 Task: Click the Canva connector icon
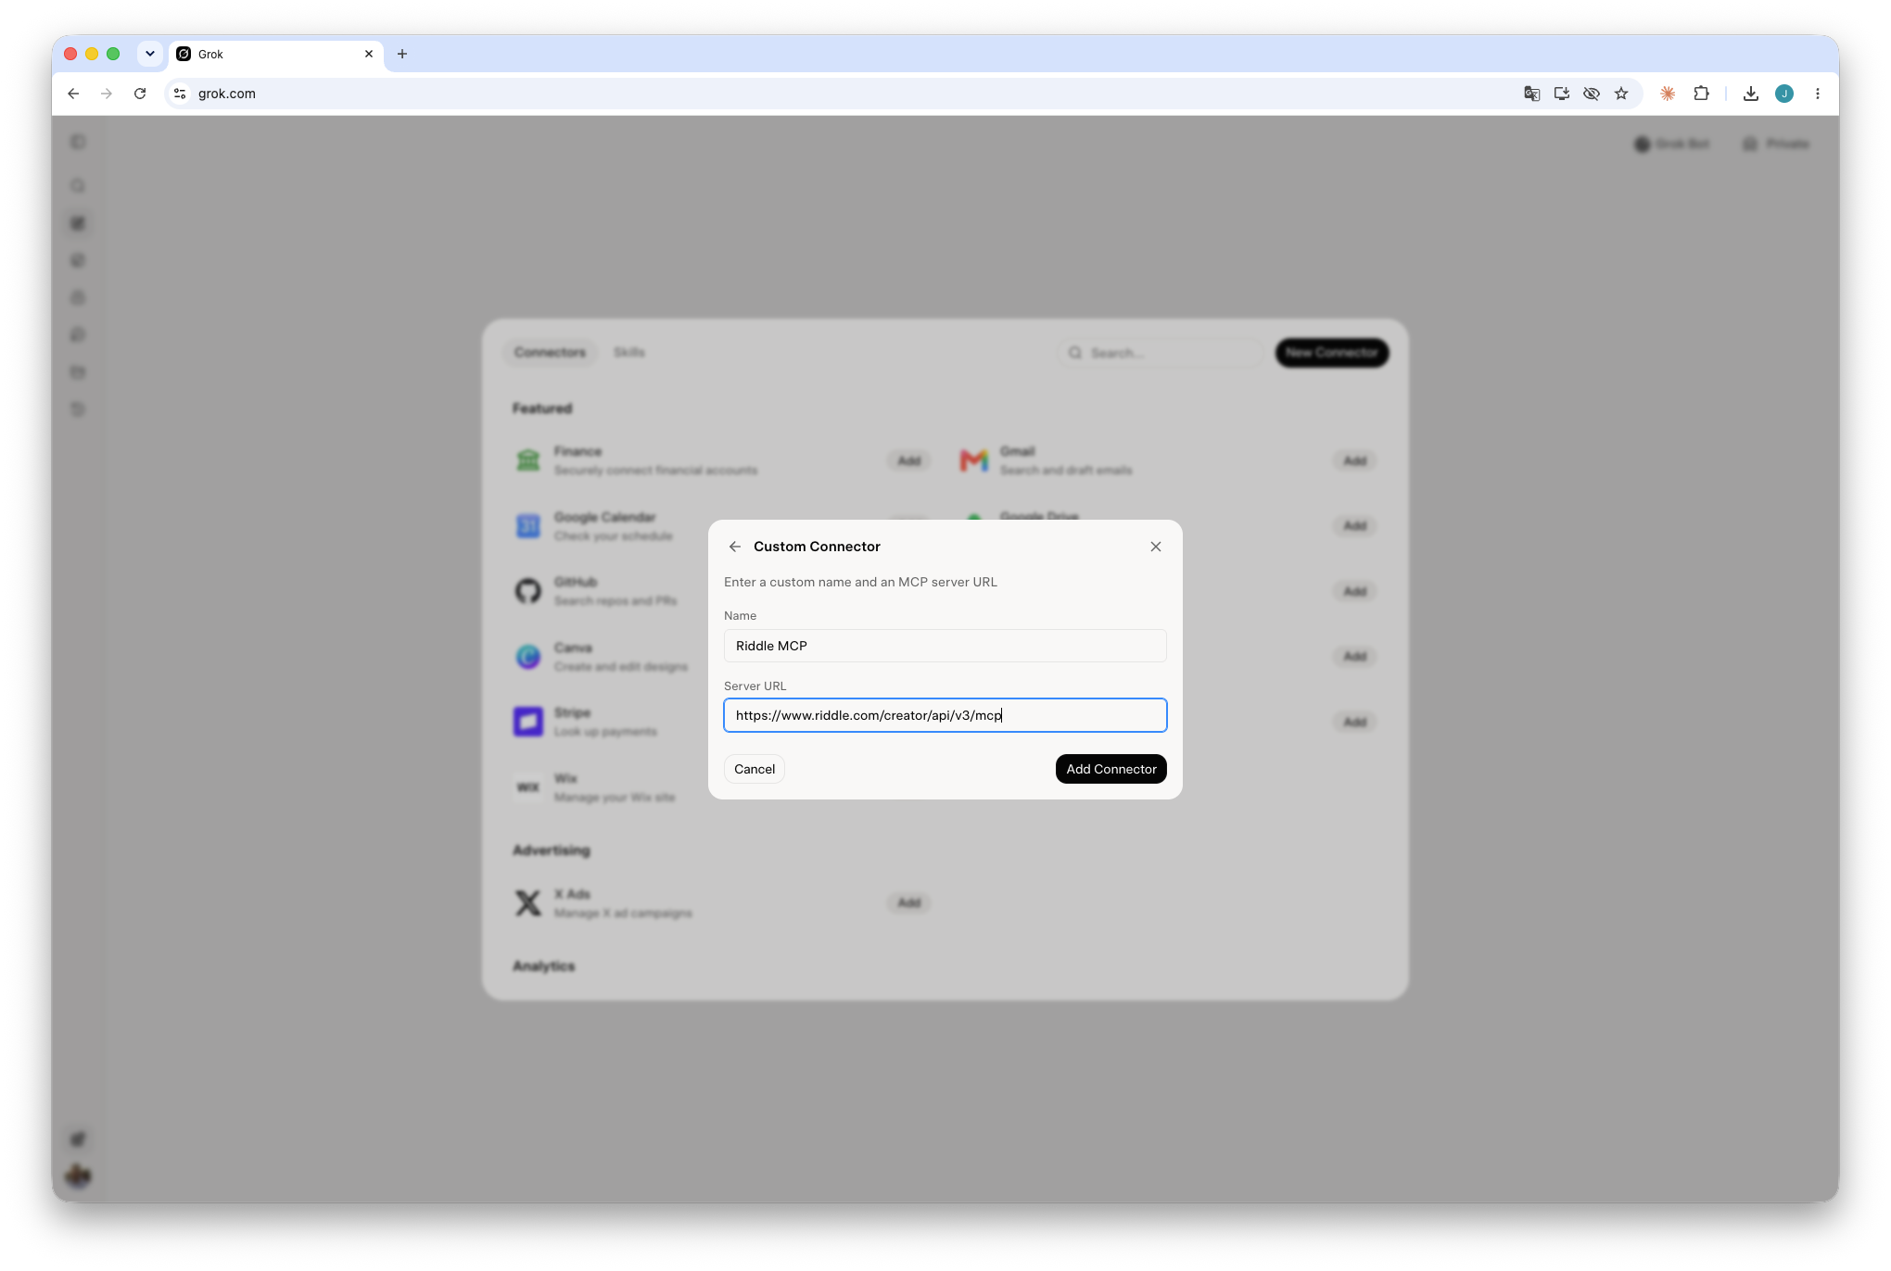tap(528, 657)
